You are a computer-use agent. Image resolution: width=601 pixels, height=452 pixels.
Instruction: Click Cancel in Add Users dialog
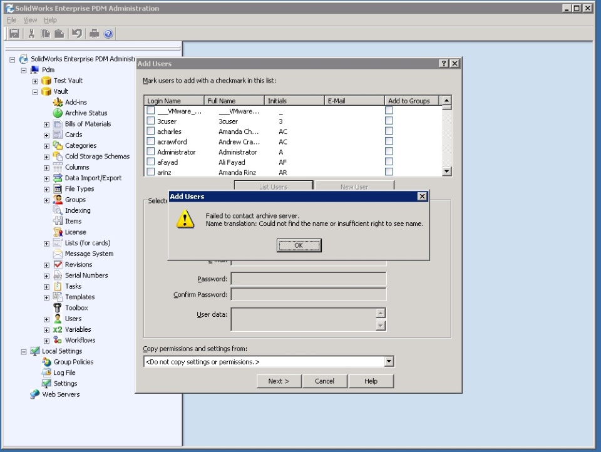[x=325, y=381]
